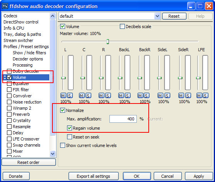Solo the C channel with S button

point(88,95)
